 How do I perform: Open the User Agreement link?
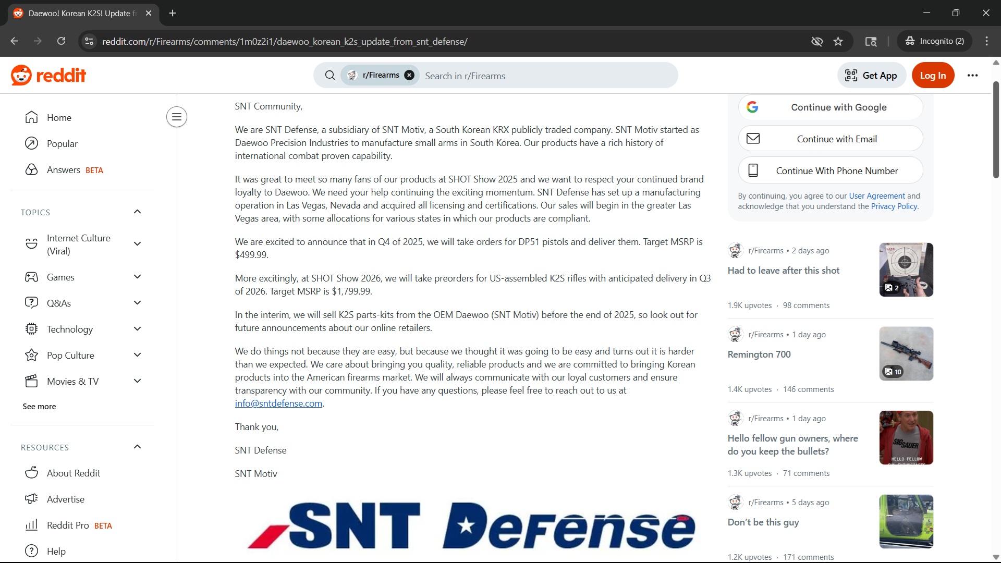(x=877, y=196)
